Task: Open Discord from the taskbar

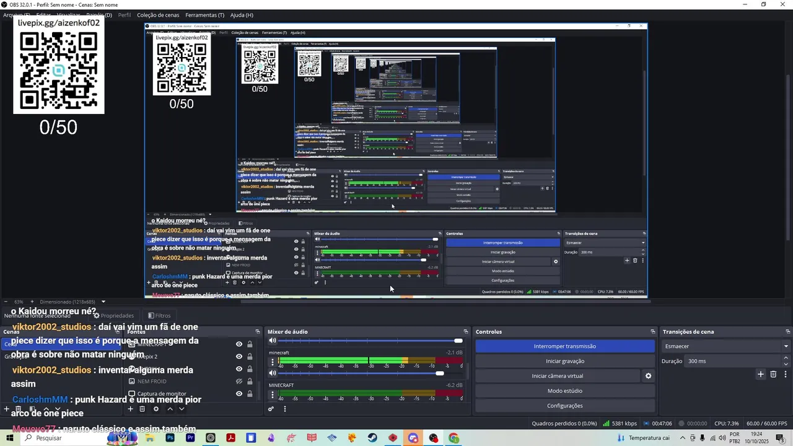Action: (x=413, y=438)
